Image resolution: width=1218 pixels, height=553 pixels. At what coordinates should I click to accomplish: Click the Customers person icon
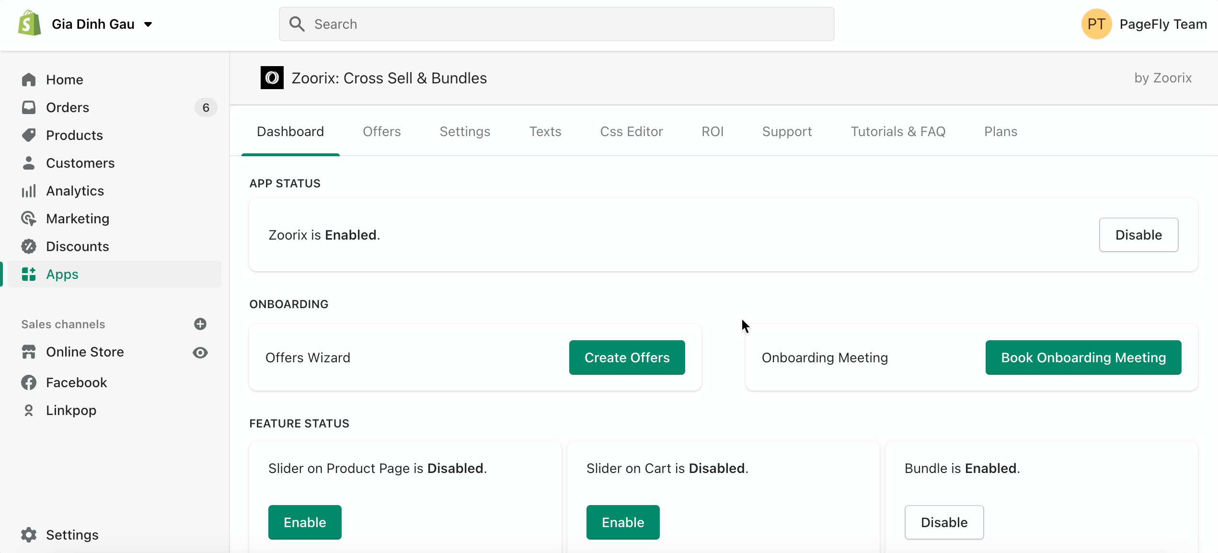tap(29, 163)
